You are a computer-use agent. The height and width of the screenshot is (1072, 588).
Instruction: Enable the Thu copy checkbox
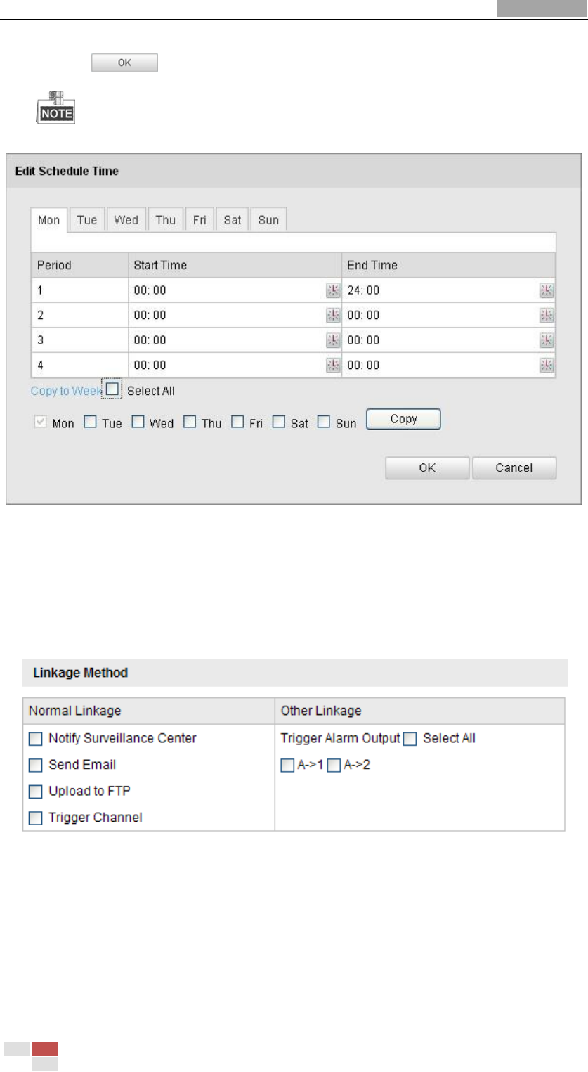pyautogui.click(x=190, y=423)
